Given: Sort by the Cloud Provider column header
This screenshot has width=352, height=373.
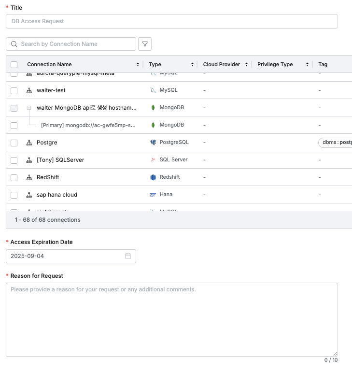Looking at the screenshot, I should tap(247, 64).
